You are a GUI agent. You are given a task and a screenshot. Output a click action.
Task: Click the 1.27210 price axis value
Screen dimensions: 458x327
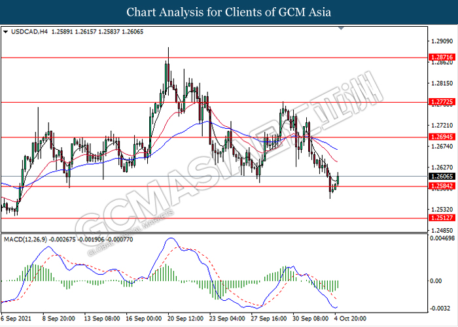[442, 126]
